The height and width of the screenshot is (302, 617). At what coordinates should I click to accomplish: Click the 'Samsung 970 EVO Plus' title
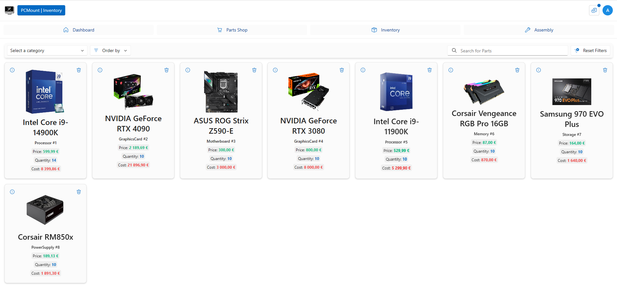(572, 119)
